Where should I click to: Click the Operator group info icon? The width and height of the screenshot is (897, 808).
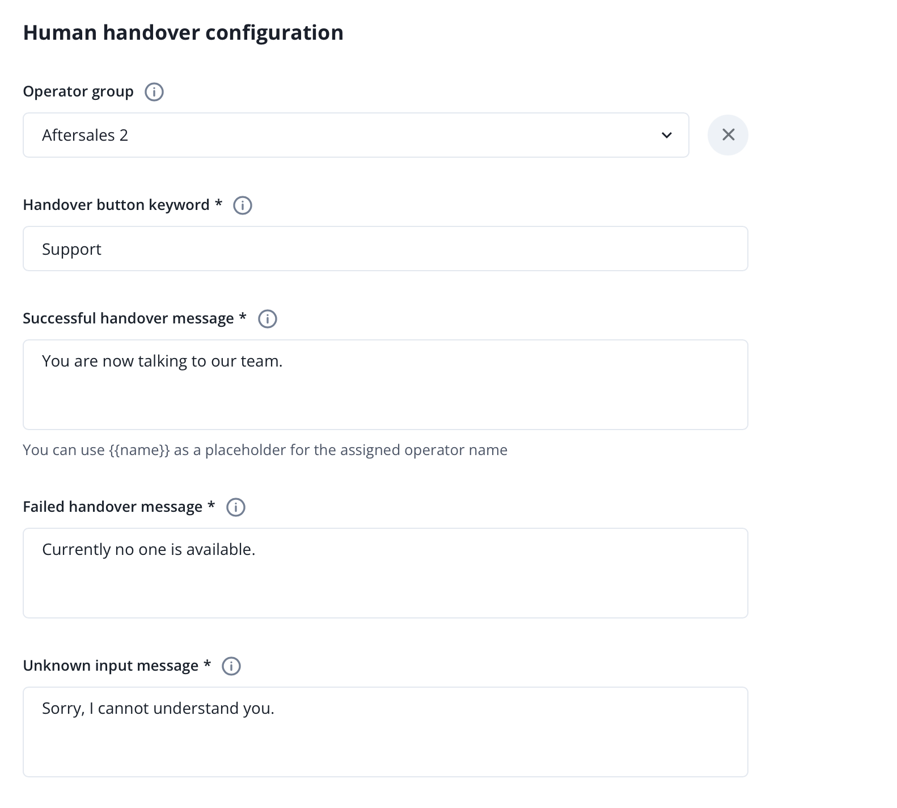(154, 92)
